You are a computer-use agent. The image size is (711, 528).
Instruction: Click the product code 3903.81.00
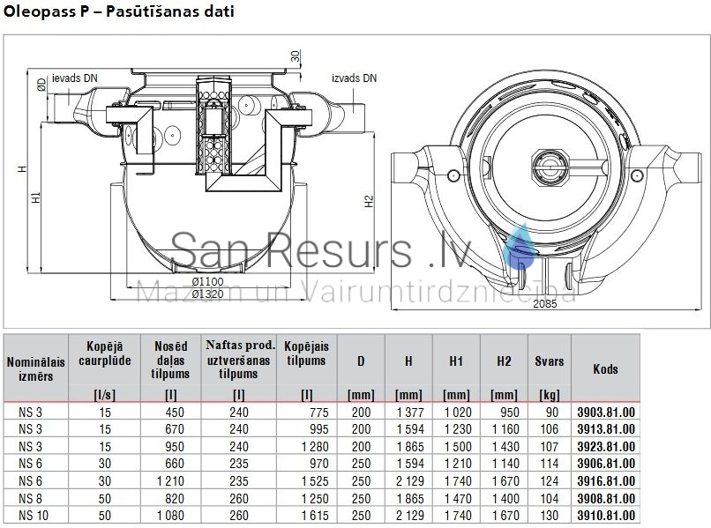coord(606,413)
